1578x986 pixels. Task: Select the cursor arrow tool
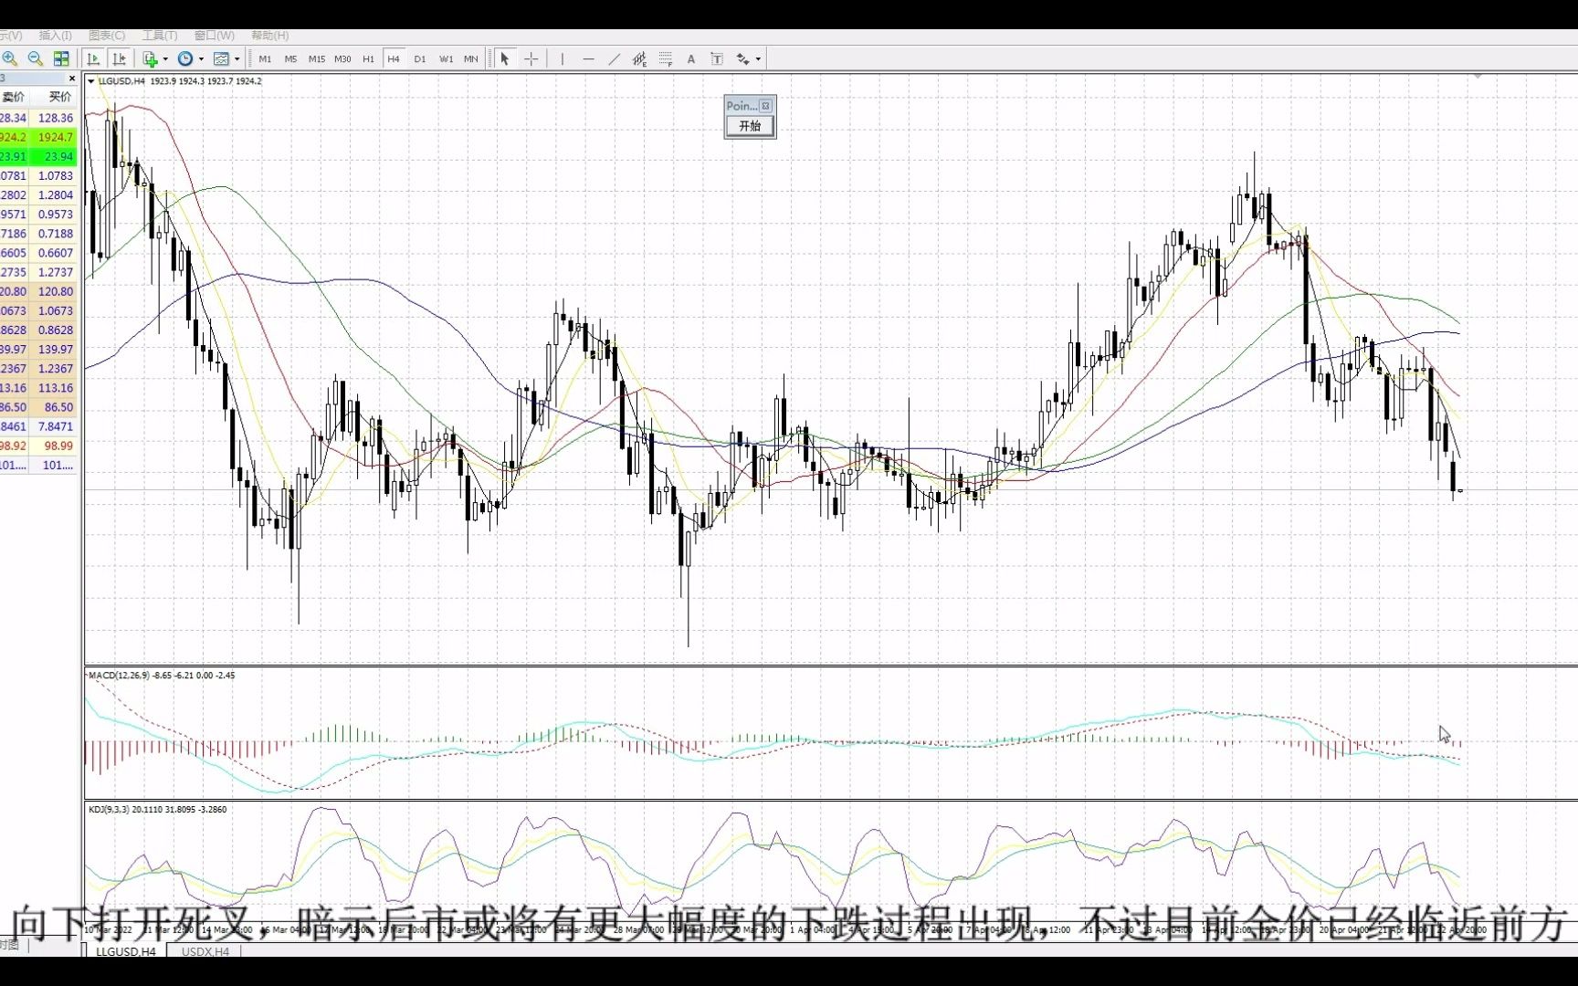click(505, 58)
